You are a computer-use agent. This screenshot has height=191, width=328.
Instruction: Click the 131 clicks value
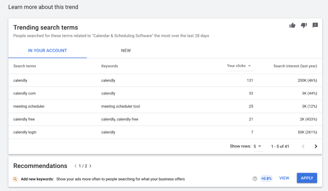(250, 80)
